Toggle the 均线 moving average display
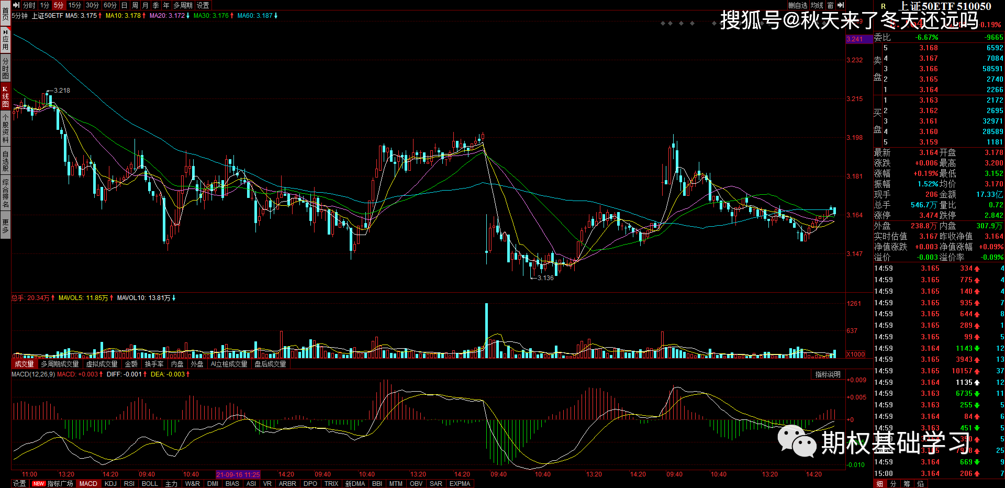Screen dimensions: 1005x488 click(817, 5)
